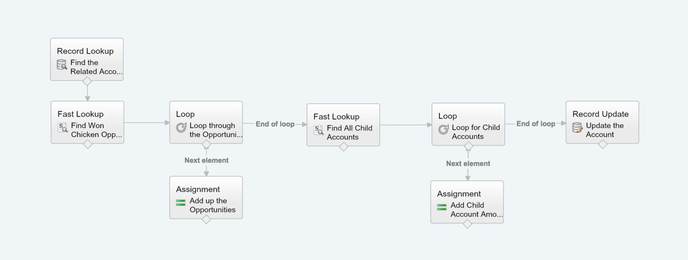The image size is (688, 260).
Task: Click the diamond connector below Update the Account
Action: 602,144
